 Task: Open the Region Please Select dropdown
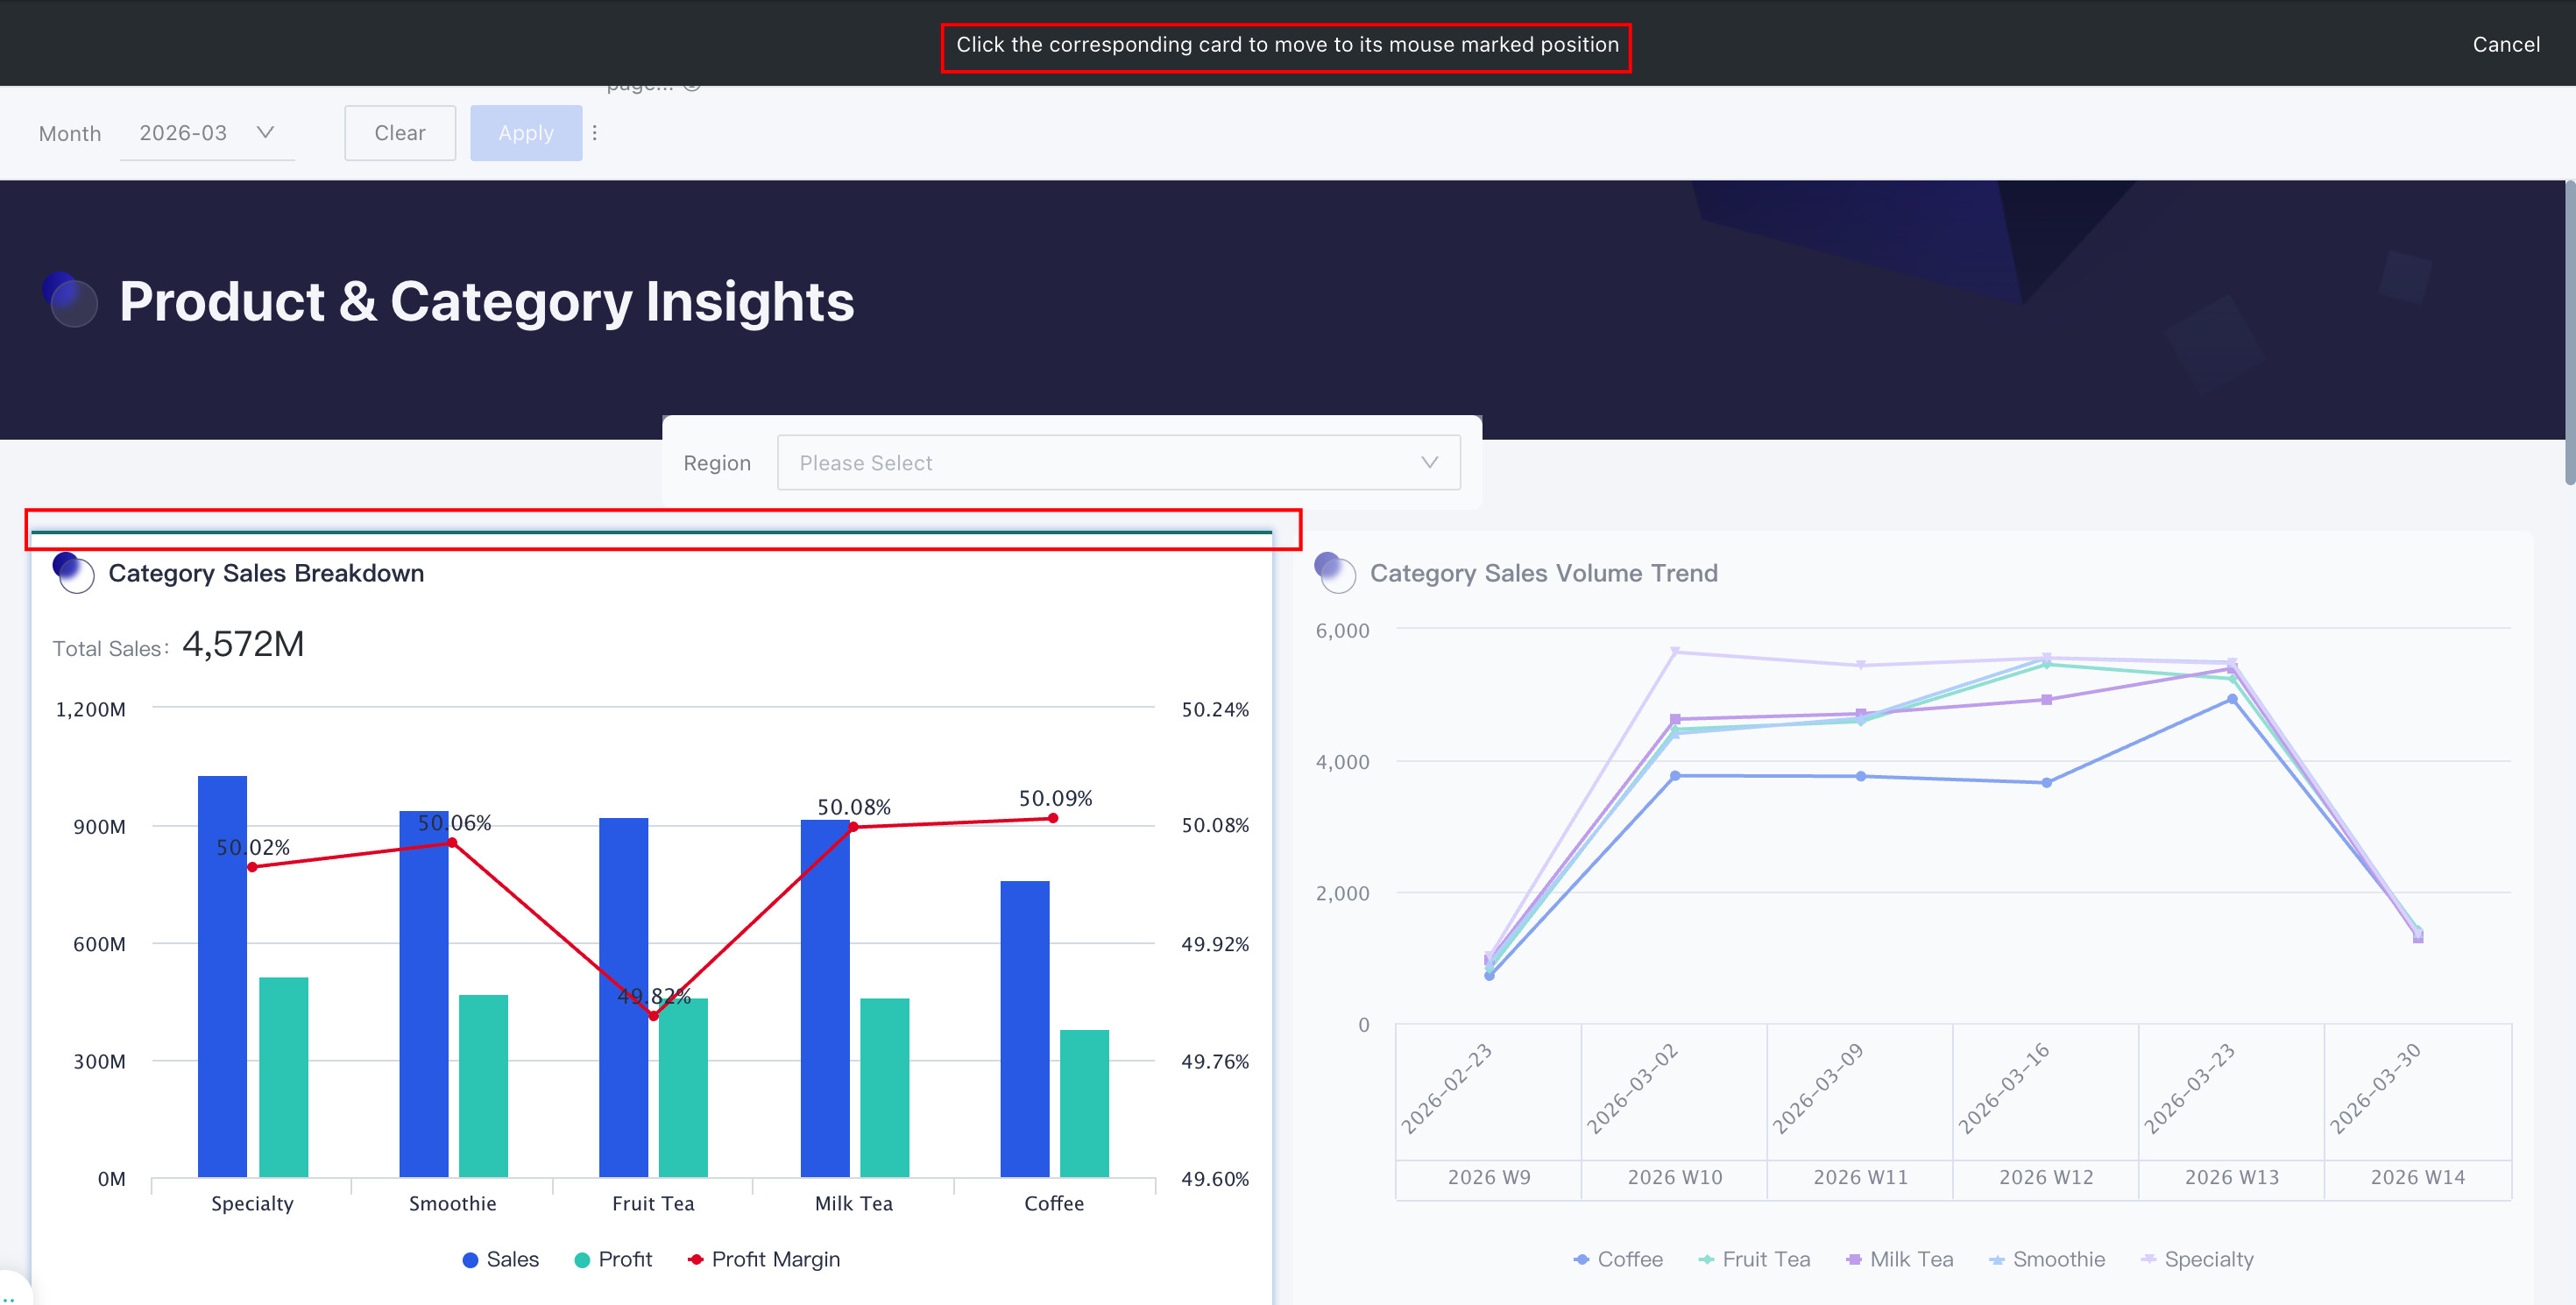(x=1118, y=462)
